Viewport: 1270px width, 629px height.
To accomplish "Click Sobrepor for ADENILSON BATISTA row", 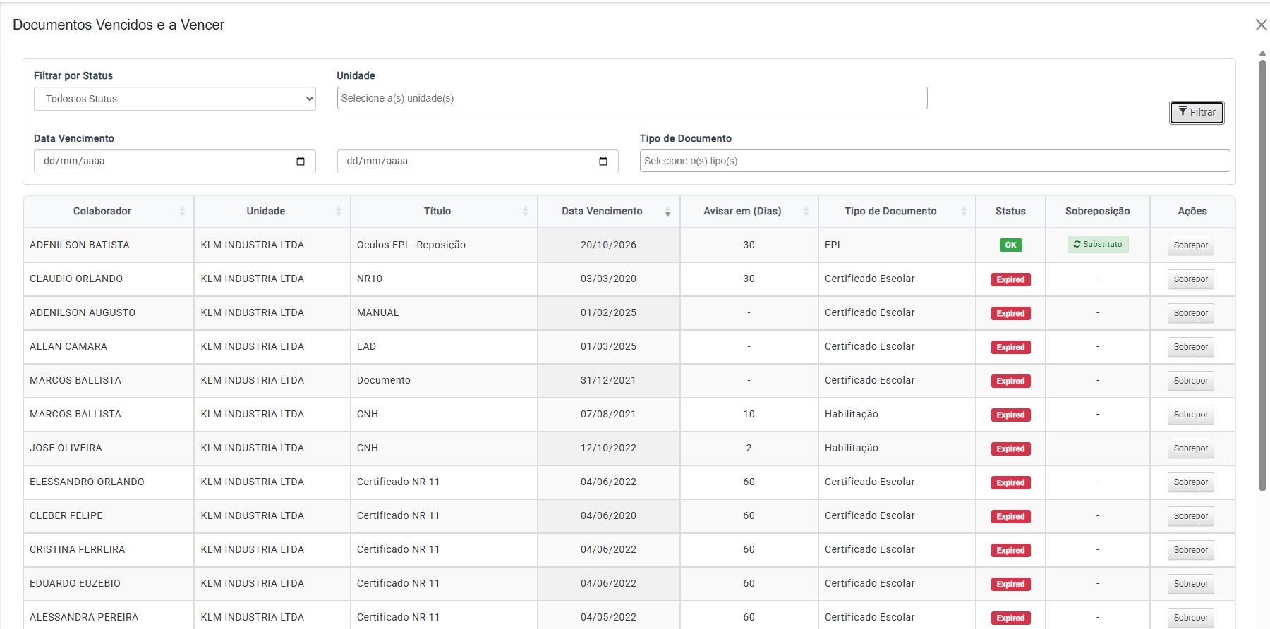I will pyautogui.click(x=1190, y=245).
